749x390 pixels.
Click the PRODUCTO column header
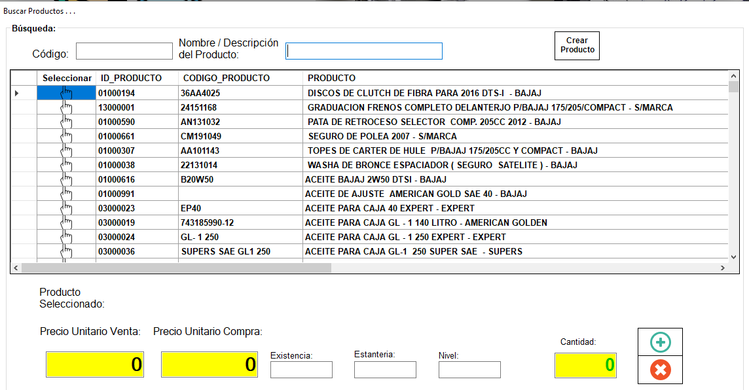tap(332, 78)
